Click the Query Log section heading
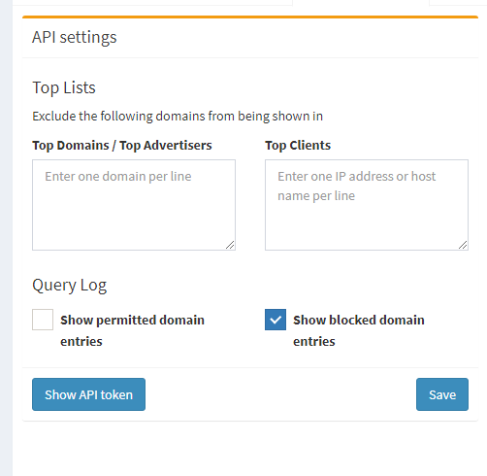This screenshot has width=487, height=476. tap(70, 286)
